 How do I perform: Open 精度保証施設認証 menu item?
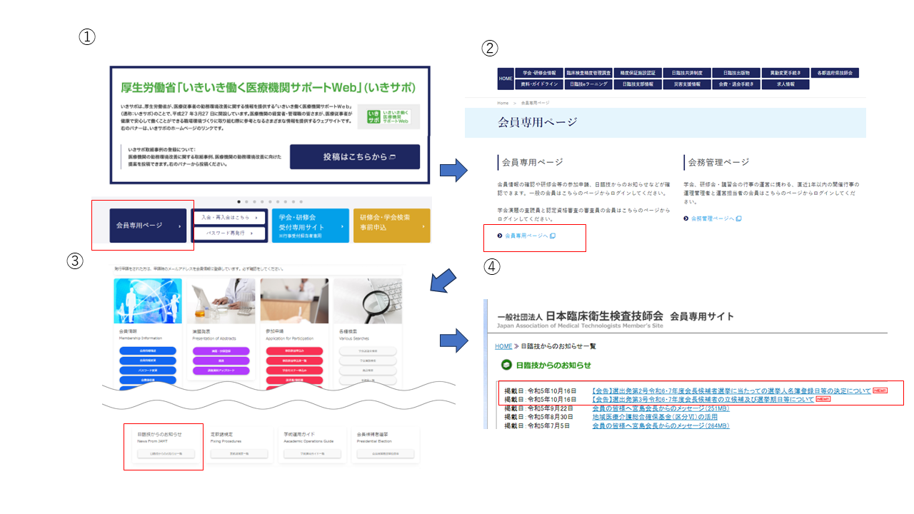(x=637, y=73)
